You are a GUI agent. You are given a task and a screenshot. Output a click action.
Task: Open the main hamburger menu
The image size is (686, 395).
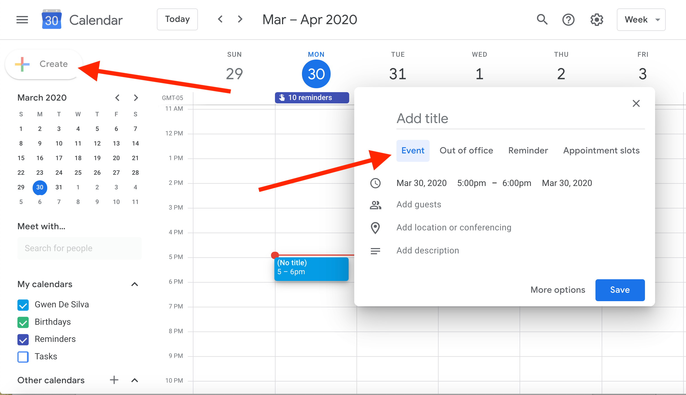tap(22, 20)
